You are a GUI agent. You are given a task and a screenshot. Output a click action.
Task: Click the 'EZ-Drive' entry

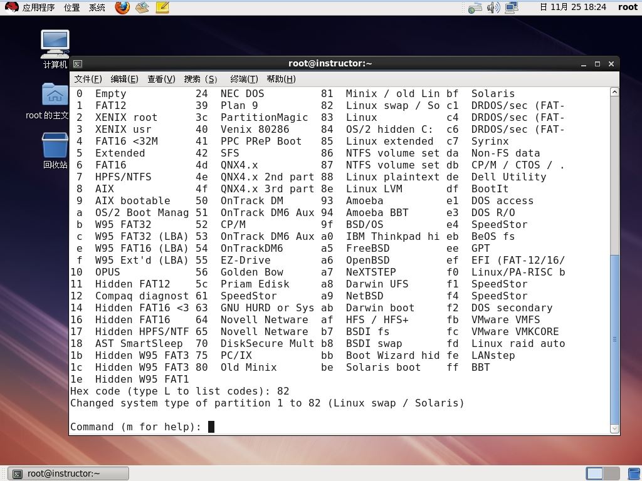246,260
